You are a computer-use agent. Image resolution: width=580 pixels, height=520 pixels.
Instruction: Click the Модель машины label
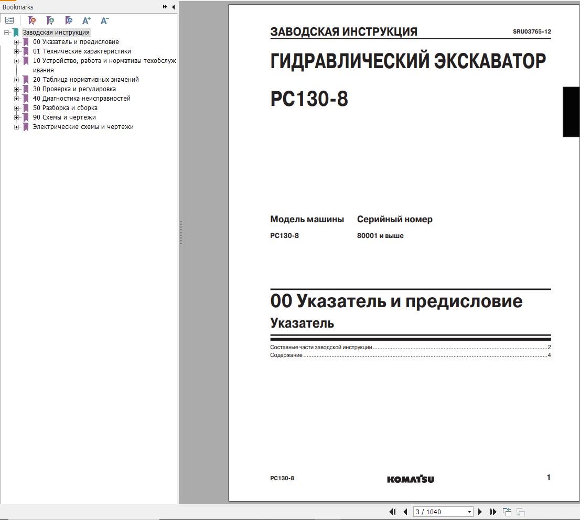coord(307,219)
